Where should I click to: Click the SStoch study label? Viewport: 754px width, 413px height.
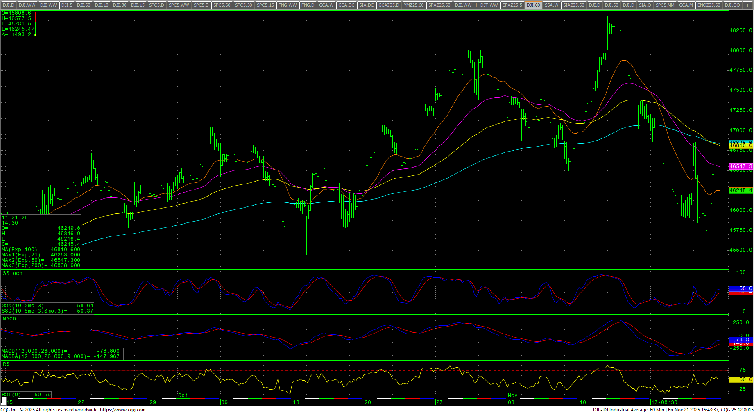click(x=13, y=273)
